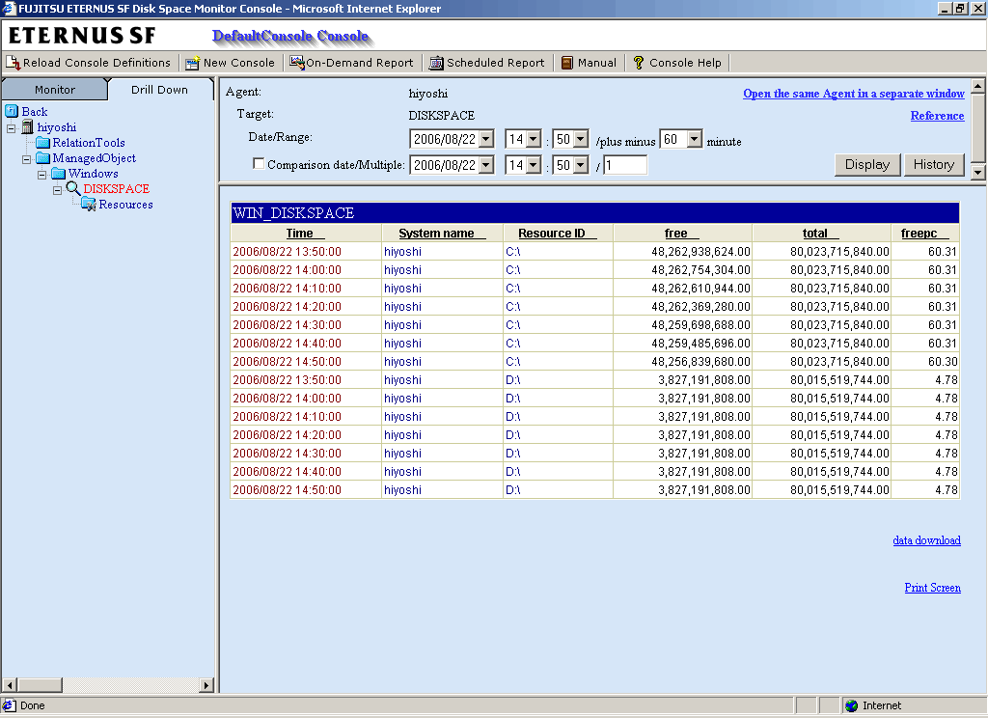Select the Drill Down tab
The width and height of the screenshot is (988, 718).
(159, 90)
